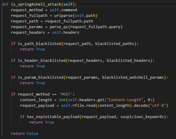Select parse_qs function call
This screenshot has height=139, width=176.
coord(59,27)
